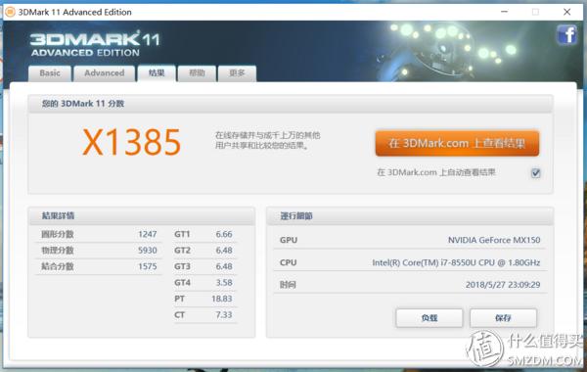Click the CPU name Intel Core i7-8550U
587x372 pixels.
point(456,262)
